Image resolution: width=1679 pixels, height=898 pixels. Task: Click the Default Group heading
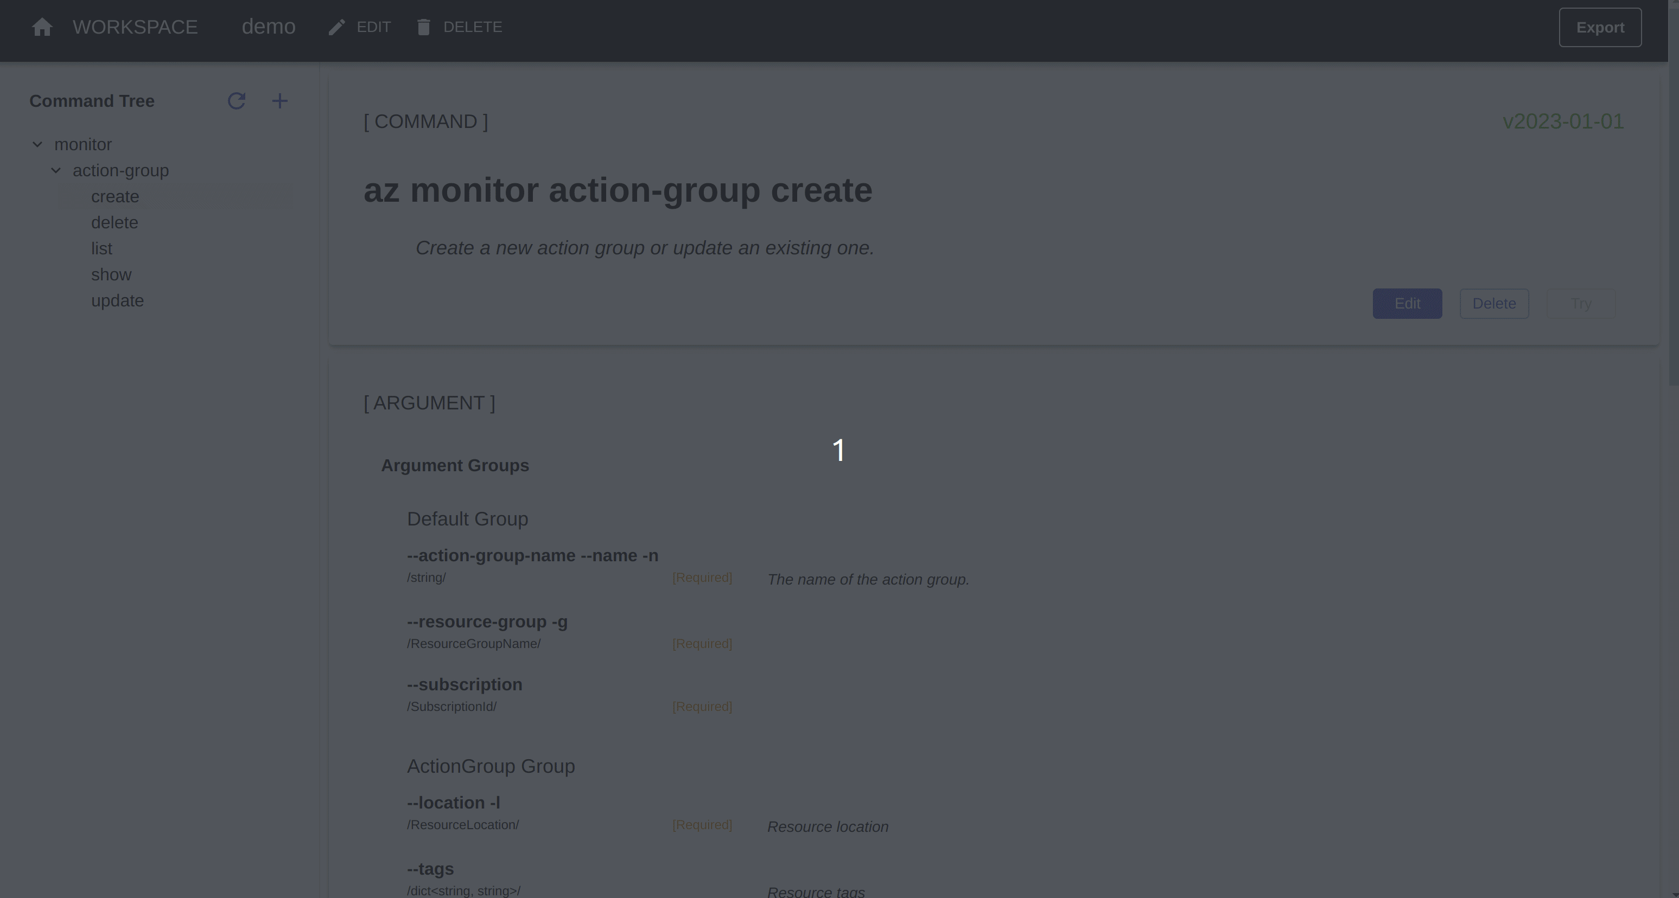coord(467,519)
